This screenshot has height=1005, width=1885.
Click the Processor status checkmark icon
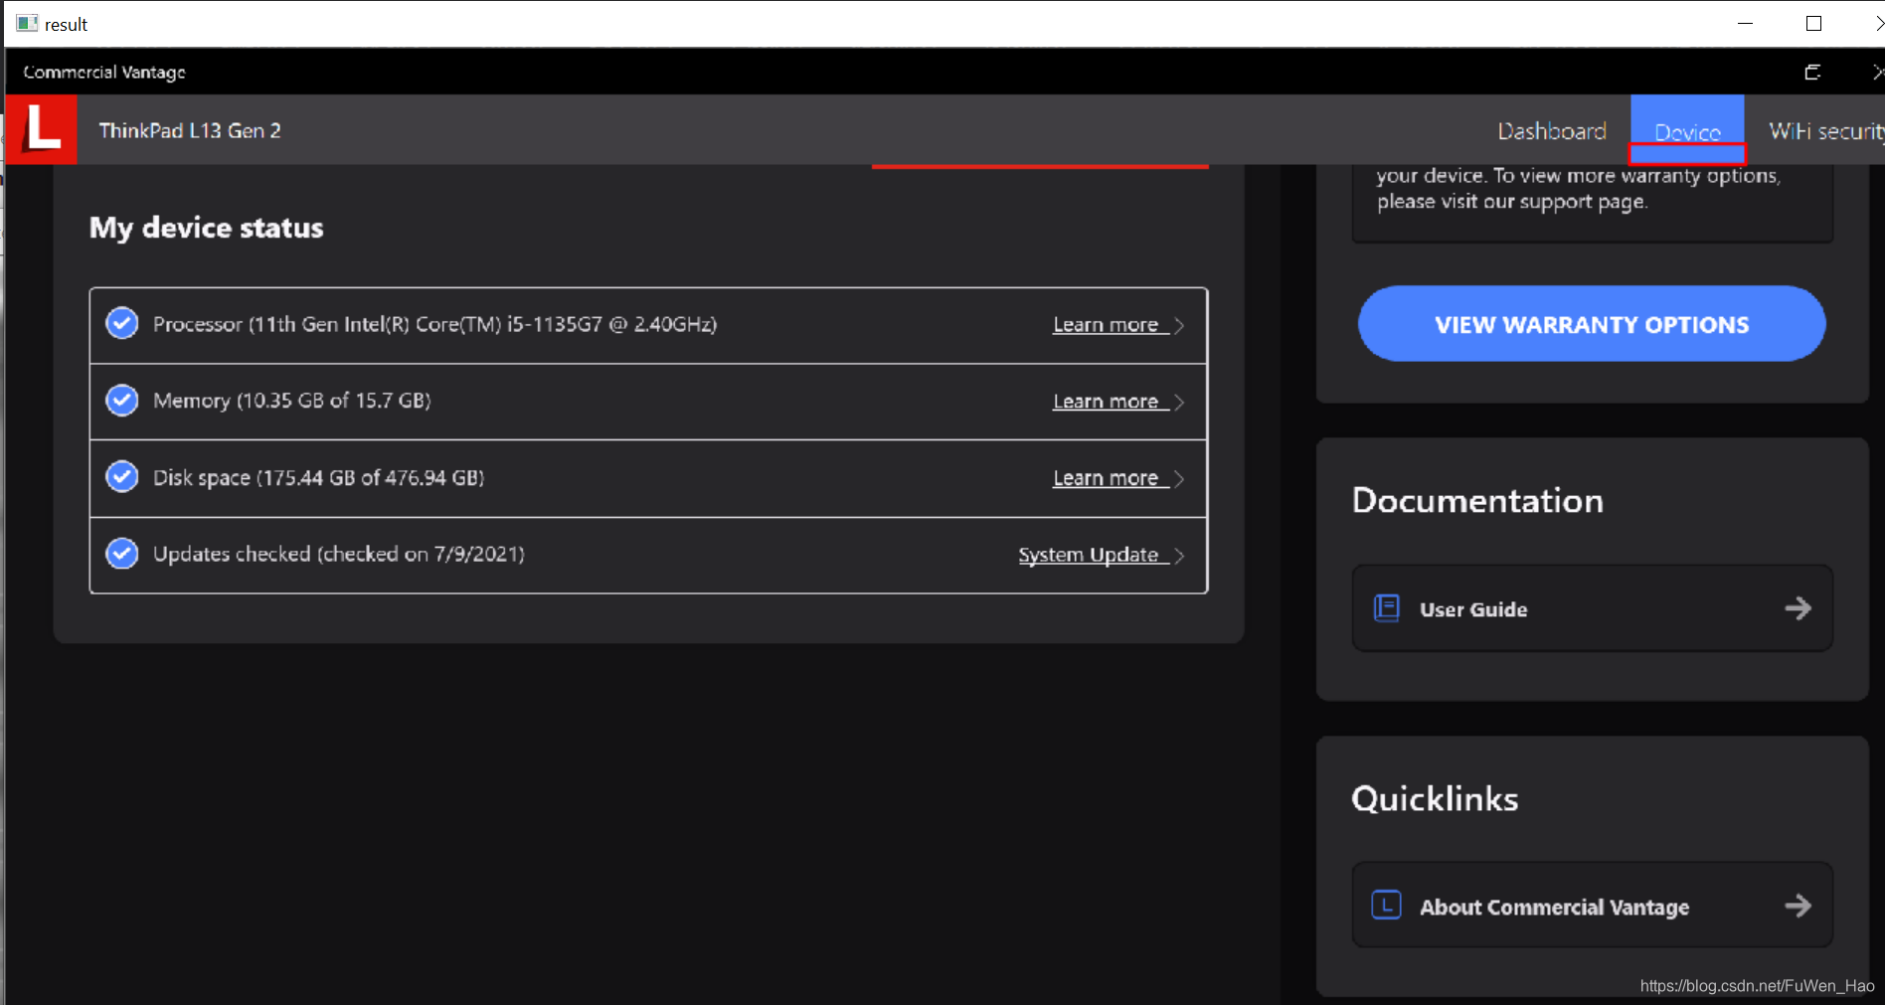[x=122, y=323]
